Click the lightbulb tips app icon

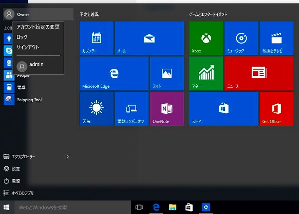click(x=8, y=38)
